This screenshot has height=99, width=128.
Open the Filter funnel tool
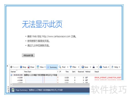(x=71, y=67)
